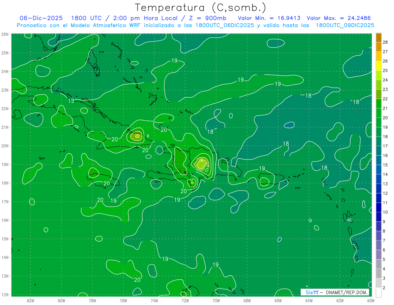Viewport: 394px width, 305px height.
Task: Click latitude label '13N'
Action: (5, 276)
